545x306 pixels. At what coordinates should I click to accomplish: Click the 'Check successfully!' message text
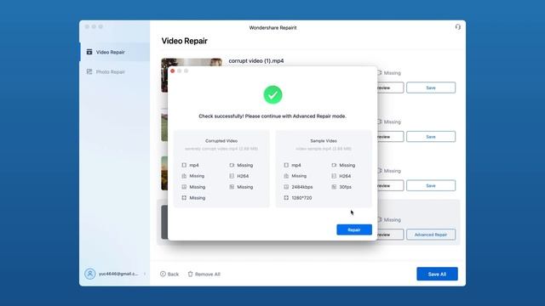[x=272, y=116]
